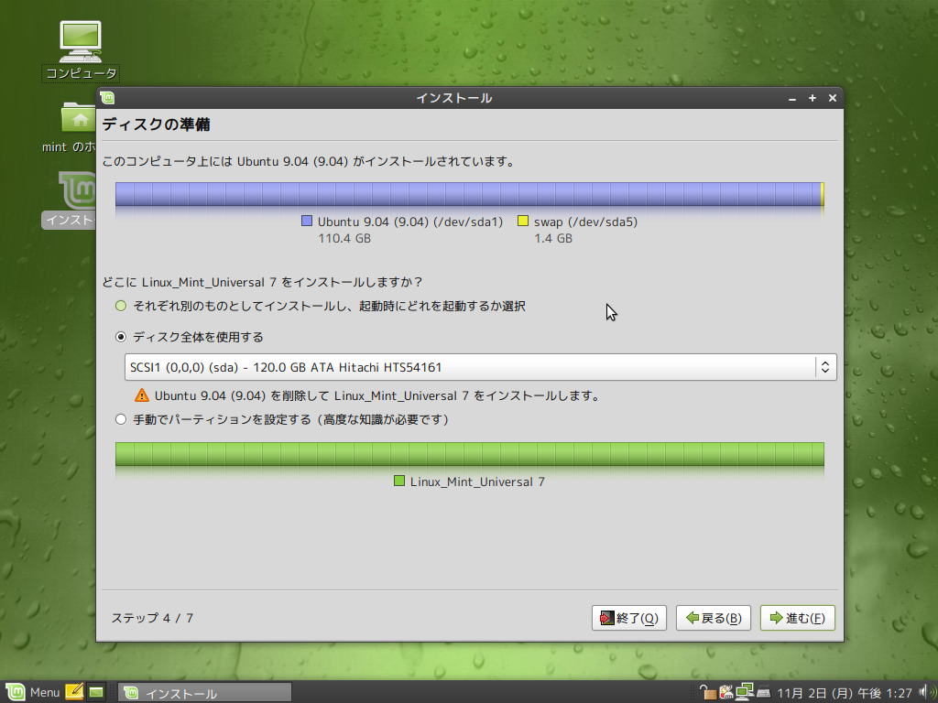Screen dimensions: 938x703
Task: Click the blue Ubuntu partition bar
Action: (468, 194)
